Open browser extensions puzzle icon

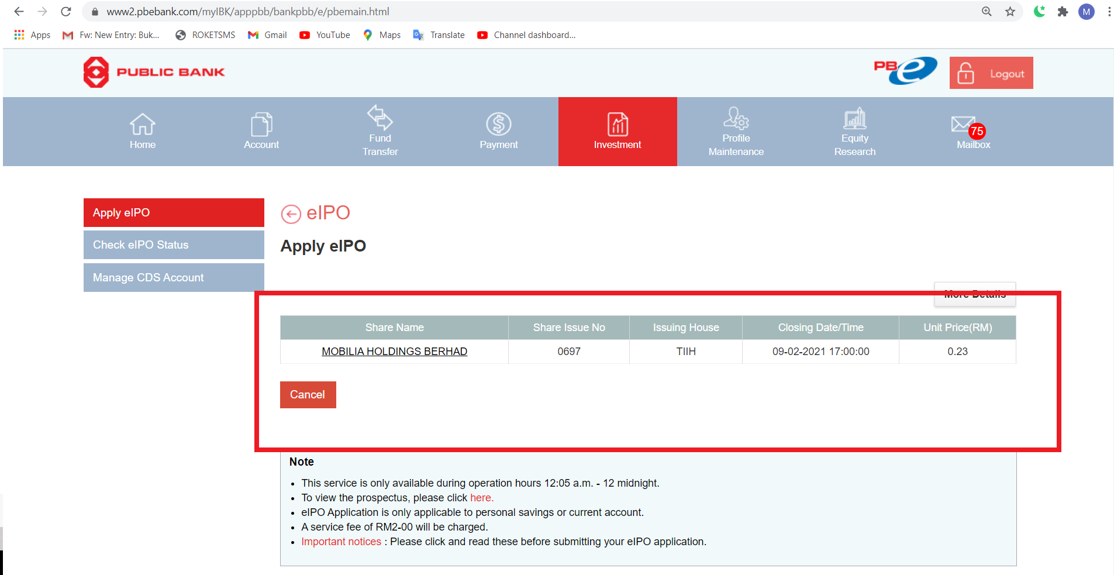(1063, 12)
